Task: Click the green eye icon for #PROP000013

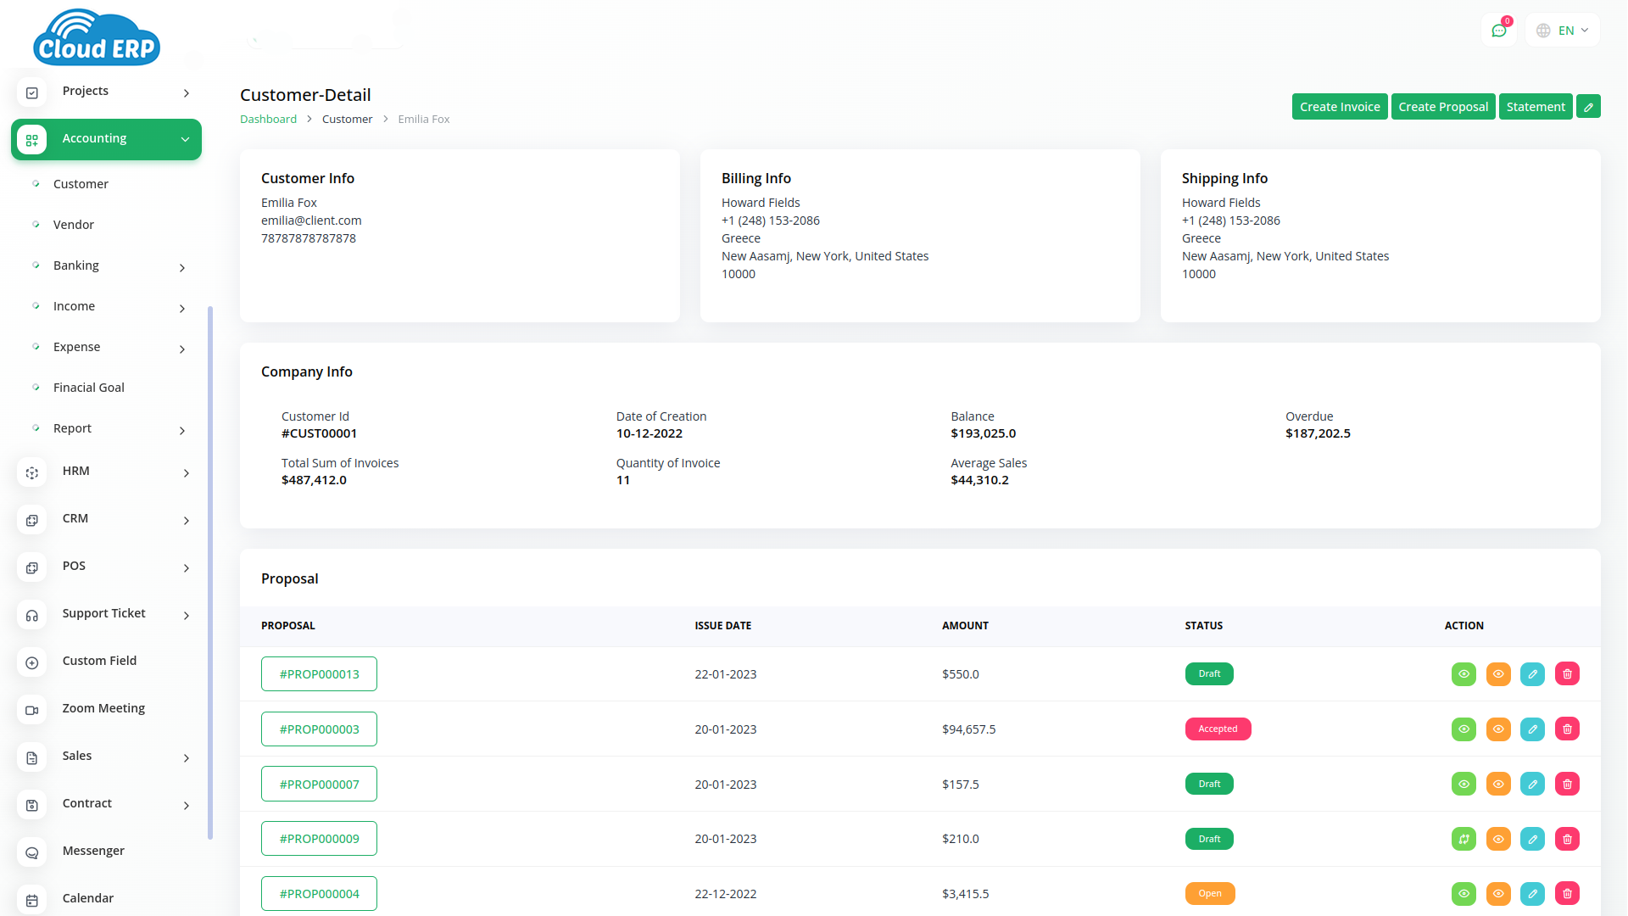Action: (1464, 674)
